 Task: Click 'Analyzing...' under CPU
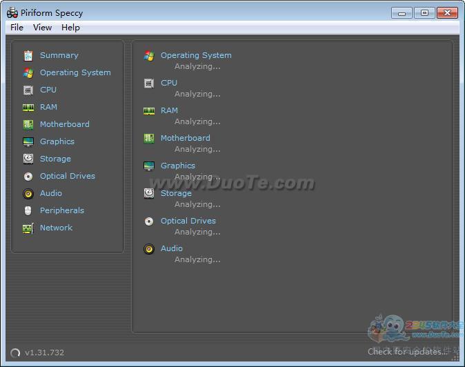197,95
